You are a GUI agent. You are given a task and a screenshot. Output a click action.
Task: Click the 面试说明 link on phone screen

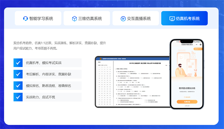pos(187,97)
